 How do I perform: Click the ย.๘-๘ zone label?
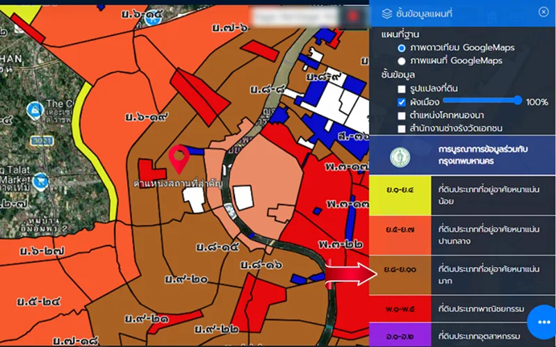pos(268,90)
